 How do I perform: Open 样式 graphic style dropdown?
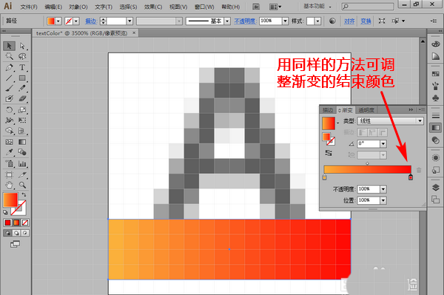(x=317, y=21)
